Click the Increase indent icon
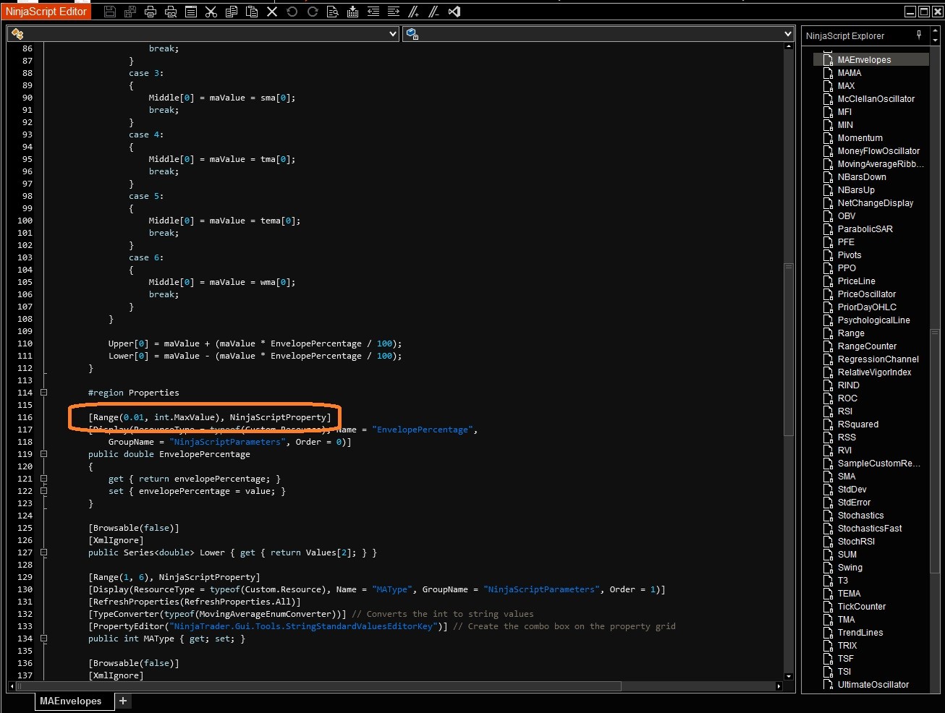Viewport: 945px width, 713px height. click(x=394, y=12)
